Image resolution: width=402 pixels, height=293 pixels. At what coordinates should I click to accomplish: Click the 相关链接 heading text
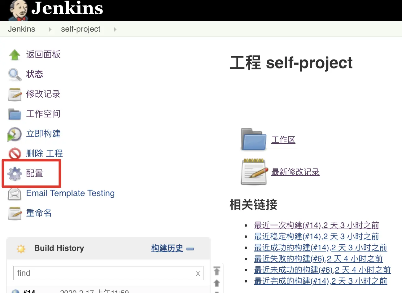(x=253, y=205)
